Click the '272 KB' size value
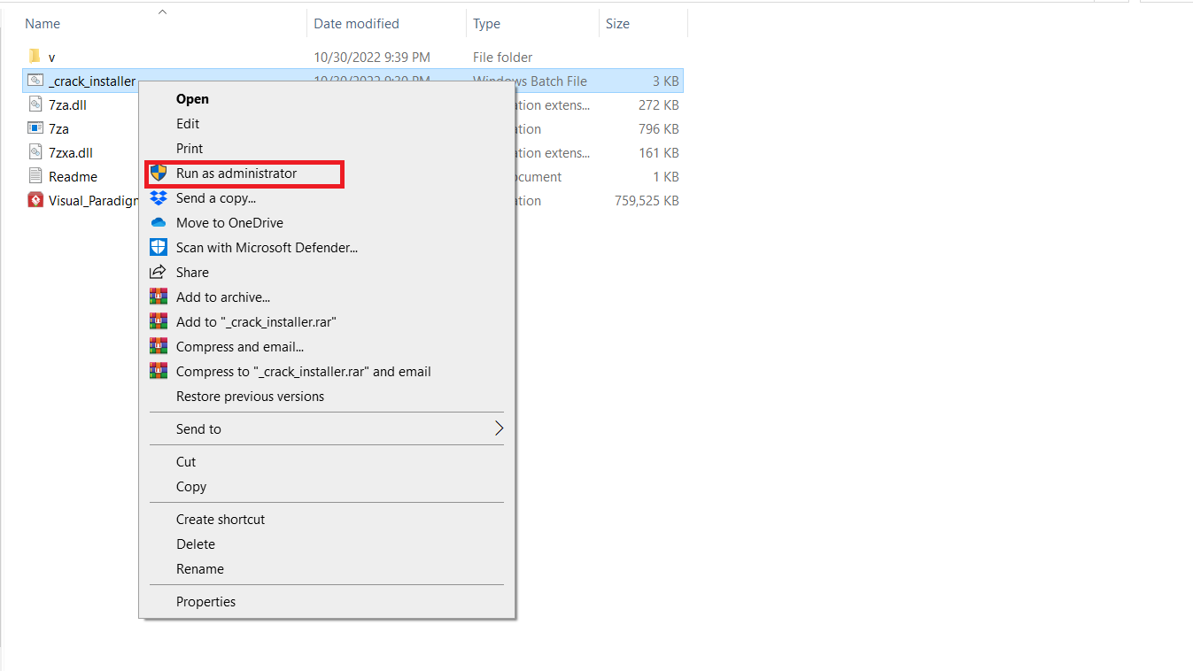The image size is (1193, 671). (659, 104)
